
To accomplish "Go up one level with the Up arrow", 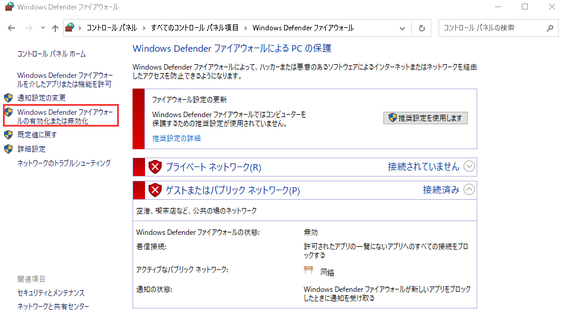I will [55, 28].
